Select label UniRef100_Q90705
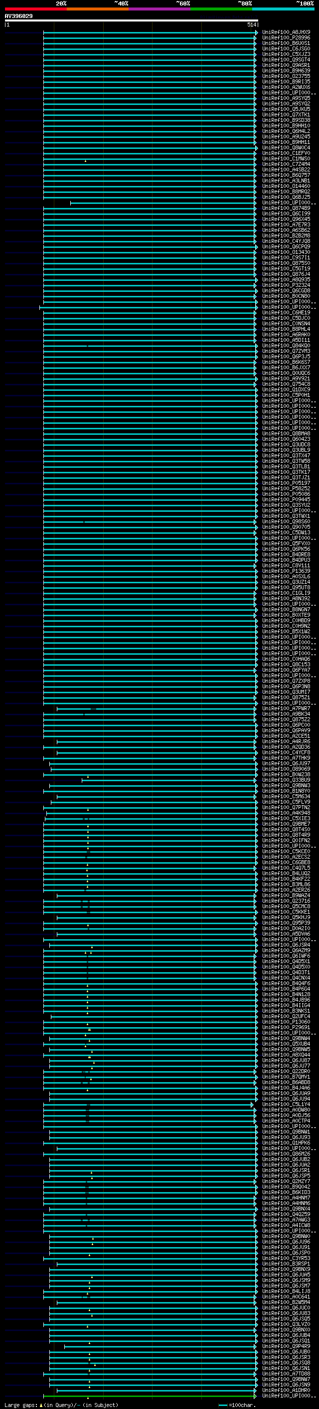 286,527
